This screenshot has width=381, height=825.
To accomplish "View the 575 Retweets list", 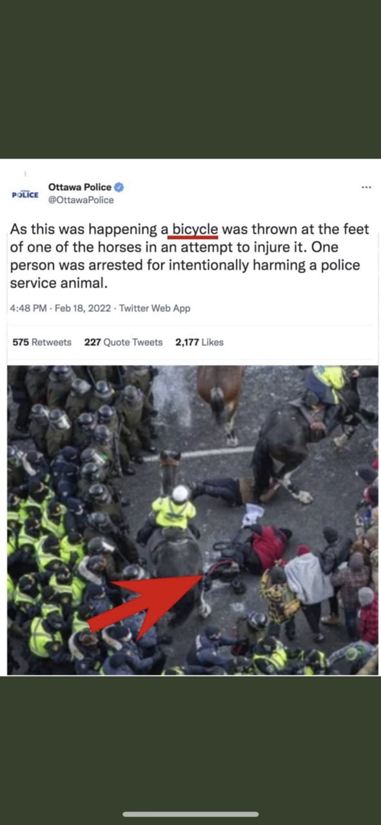I will (x=42, y=342).
